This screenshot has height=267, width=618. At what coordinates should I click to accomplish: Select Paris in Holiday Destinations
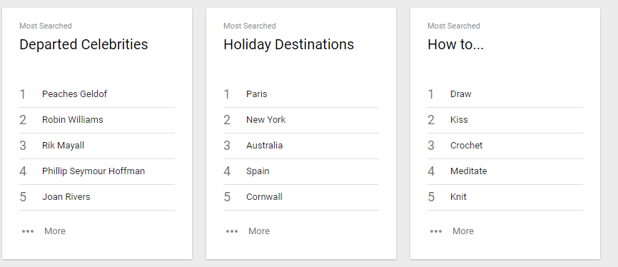(301, 94)
